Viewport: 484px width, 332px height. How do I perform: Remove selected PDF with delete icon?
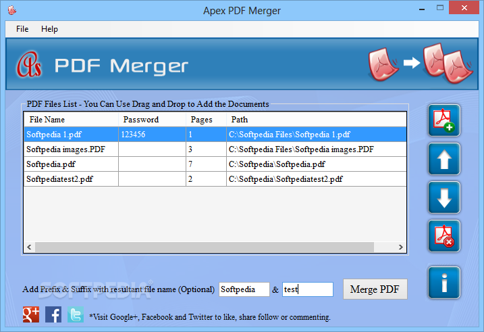click(x=444, y=237)
